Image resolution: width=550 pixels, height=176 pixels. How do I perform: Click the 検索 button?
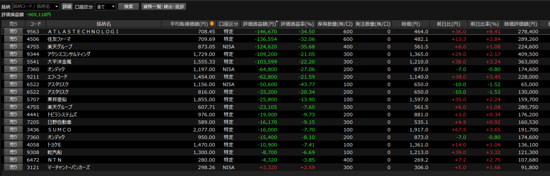click(x=129, y=7)
